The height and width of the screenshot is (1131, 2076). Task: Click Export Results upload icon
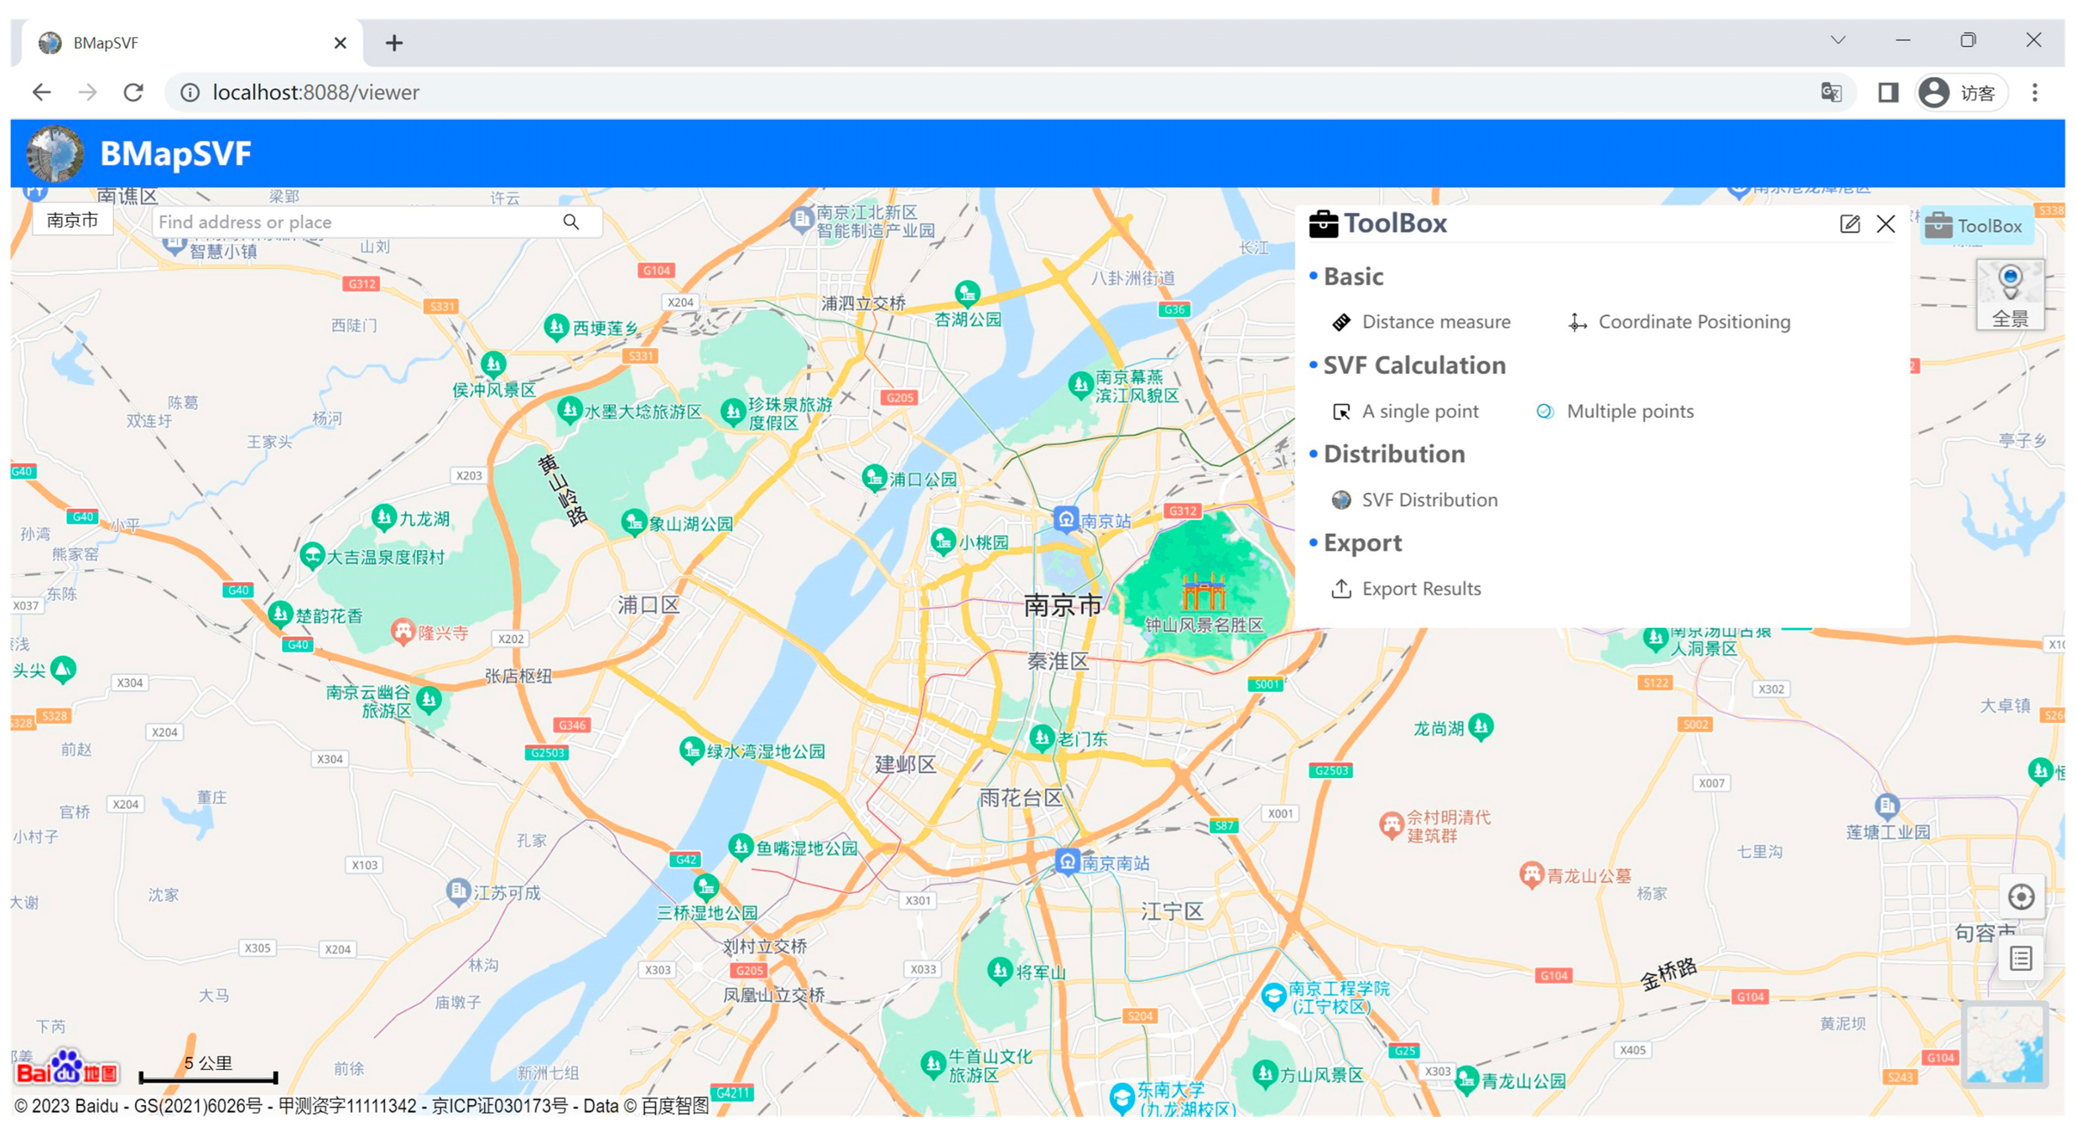click(x=1341, y=589)
